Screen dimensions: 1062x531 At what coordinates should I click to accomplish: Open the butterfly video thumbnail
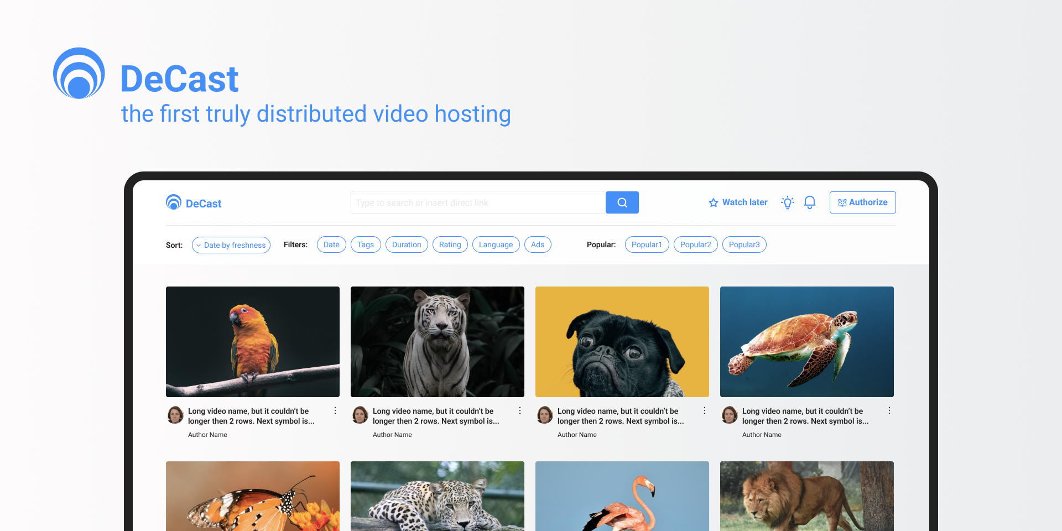tap(253, 496)
